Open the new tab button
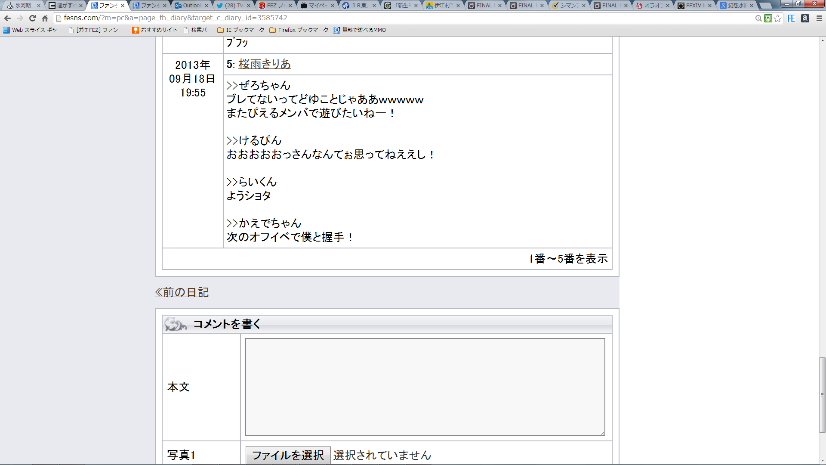Image resolution: width=826 pixels, height=465 pixels. tap(766, 6)
